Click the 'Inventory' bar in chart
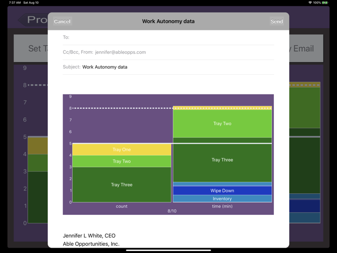Screen dimensions: 337x253 coord(222,199)
